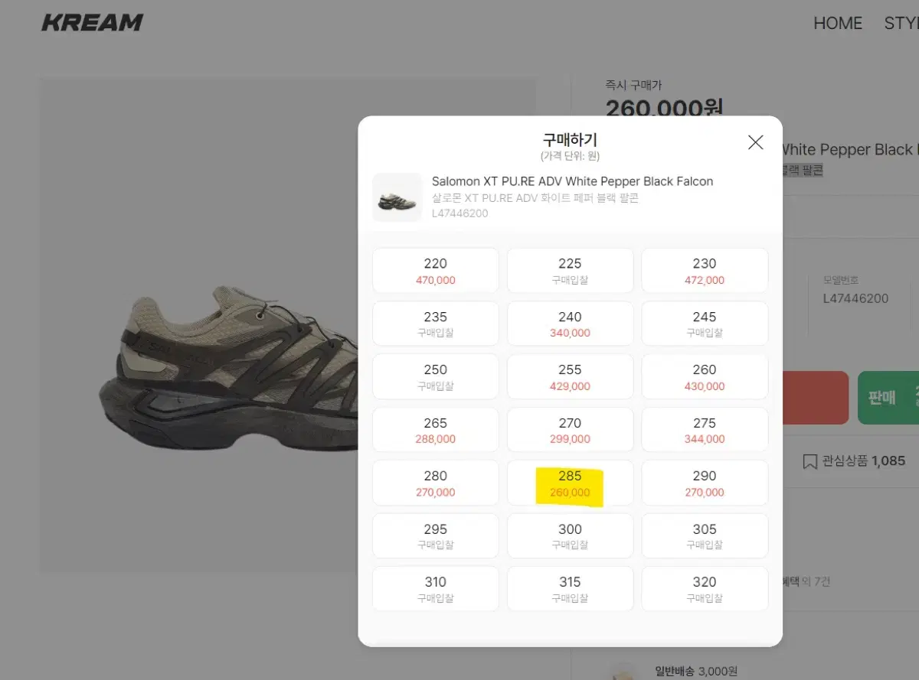The height and width of the screenshot is (680, 919).
Task: Click the green 판매 sell button
Action: click(888, 398)
